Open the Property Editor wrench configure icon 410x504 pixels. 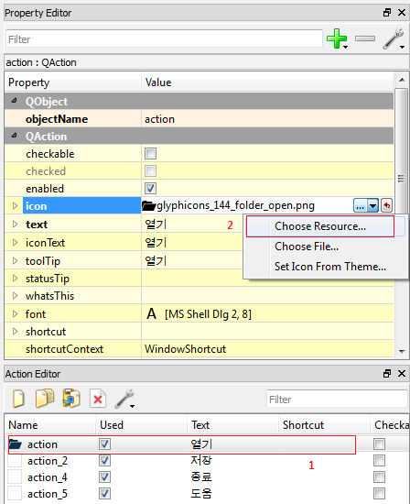pyautogui.click(x=394, y=38)
